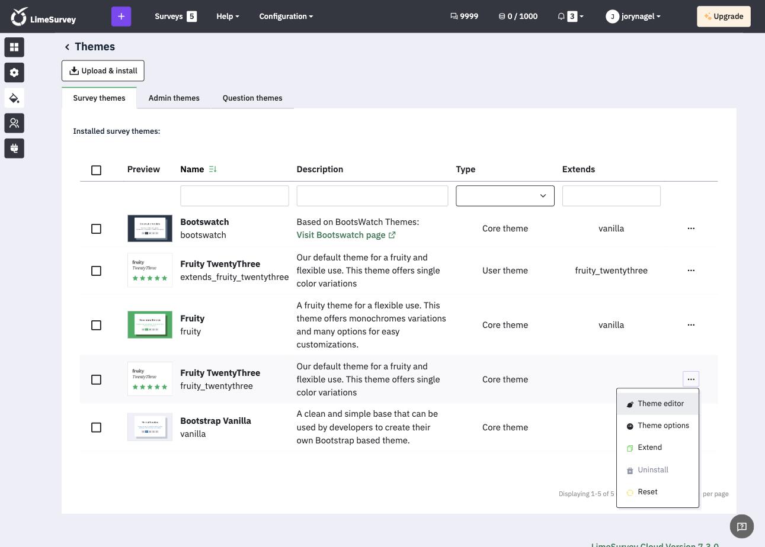The image size is (765, 547).
Task: Click the back arrow beside Themes
Action: (x=67, y=47)
